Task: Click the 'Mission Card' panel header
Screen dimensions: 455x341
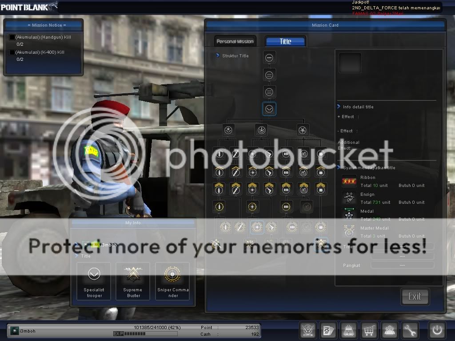Action: click(325, 25)
